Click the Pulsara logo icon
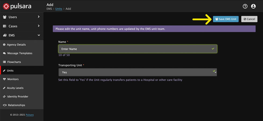The image size is (263, 121). [x=6, y=6]
